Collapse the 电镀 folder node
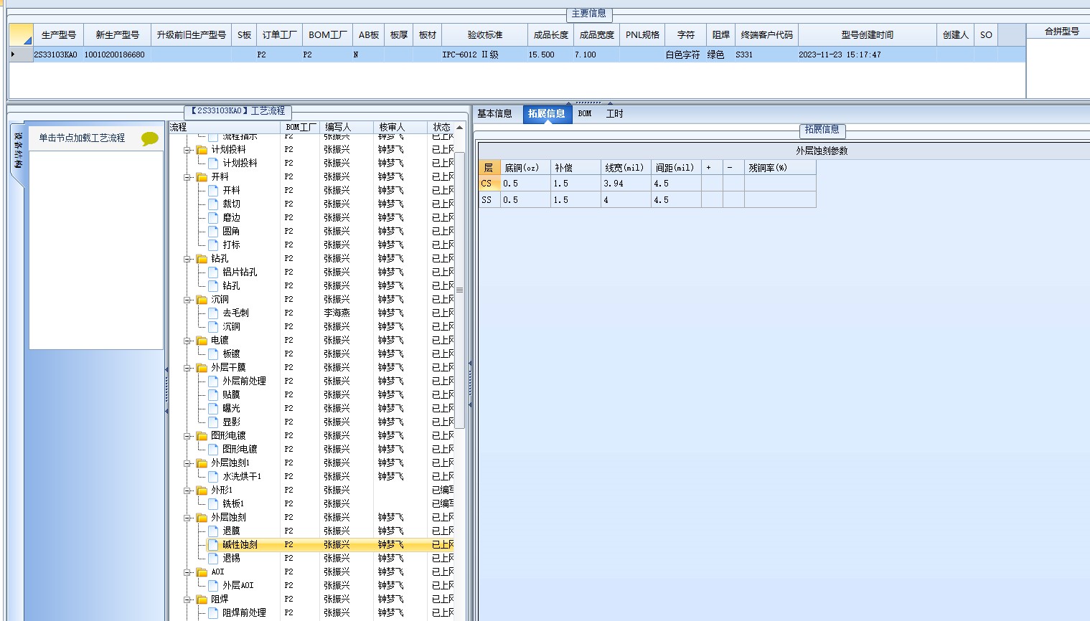 188,341
